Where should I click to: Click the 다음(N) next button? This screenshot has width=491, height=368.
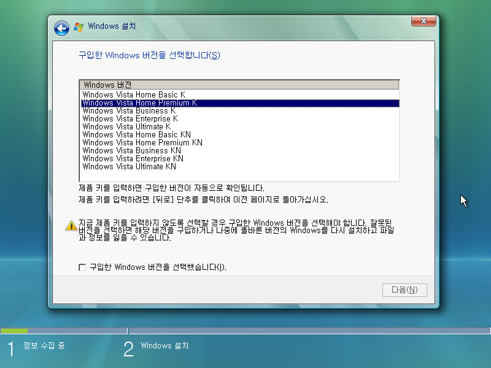pos(404,290)
